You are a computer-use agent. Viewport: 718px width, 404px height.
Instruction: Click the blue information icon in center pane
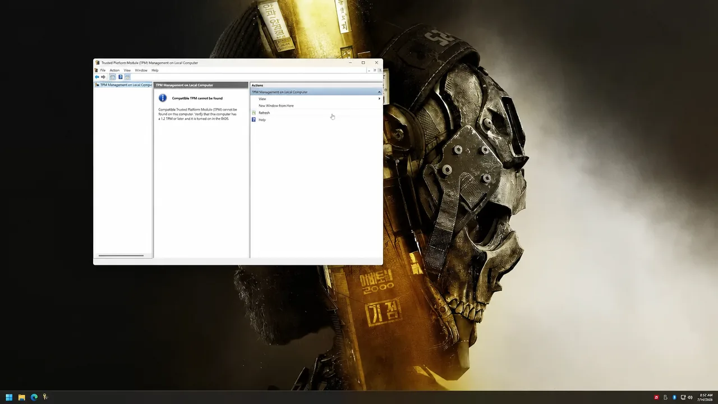(x=163, y=98)
